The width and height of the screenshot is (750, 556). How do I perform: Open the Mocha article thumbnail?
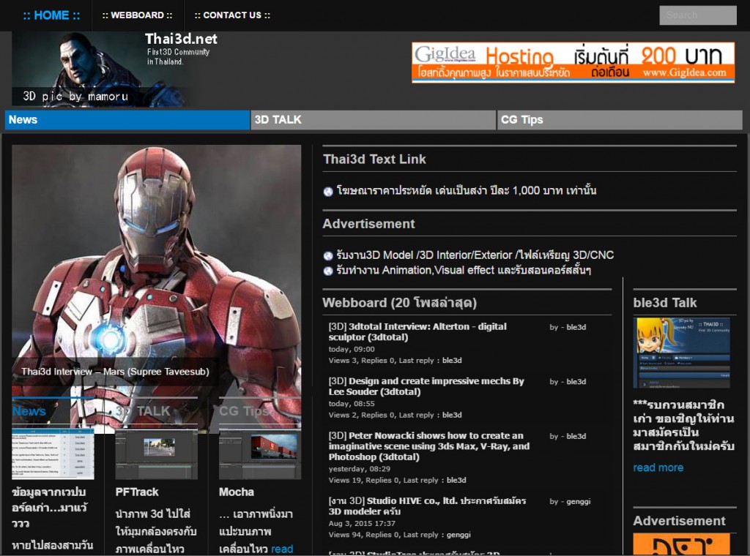pos(260,454)
